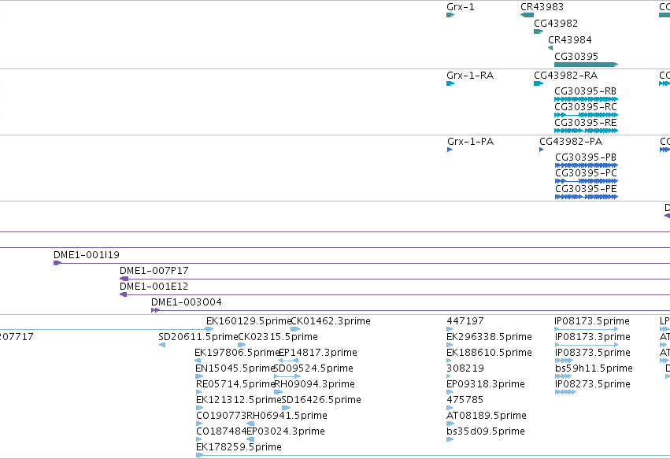Select the RE05714.5prime EST label
This screenshot has height=459, width=670.
click(x=235, y=384)
